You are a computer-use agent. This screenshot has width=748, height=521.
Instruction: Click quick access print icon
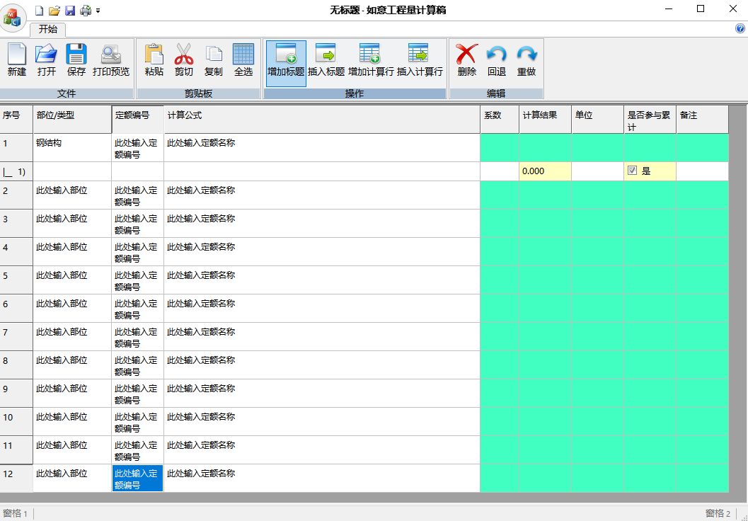[x=86, y=10]
